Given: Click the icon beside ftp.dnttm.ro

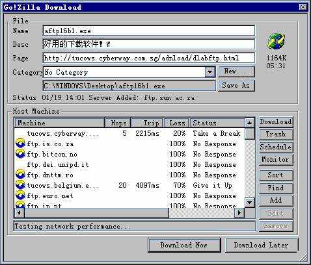Looking at the screenshot, I should point(21,175).
